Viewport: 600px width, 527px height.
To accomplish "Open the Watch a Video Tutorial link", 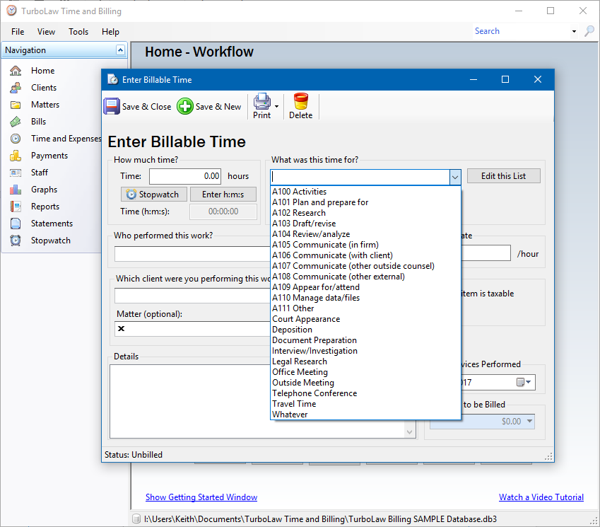I will pyautogui.click(x=541, y=497).
